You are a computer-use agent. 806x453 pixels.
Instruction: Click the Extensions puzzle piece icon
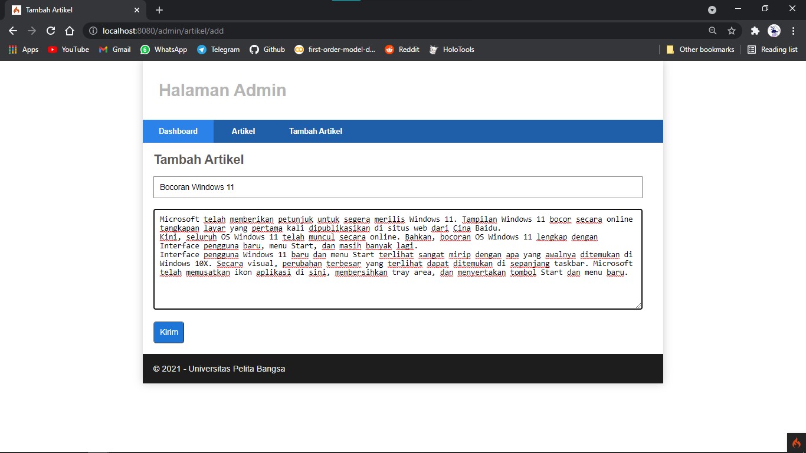click(755, 30)
